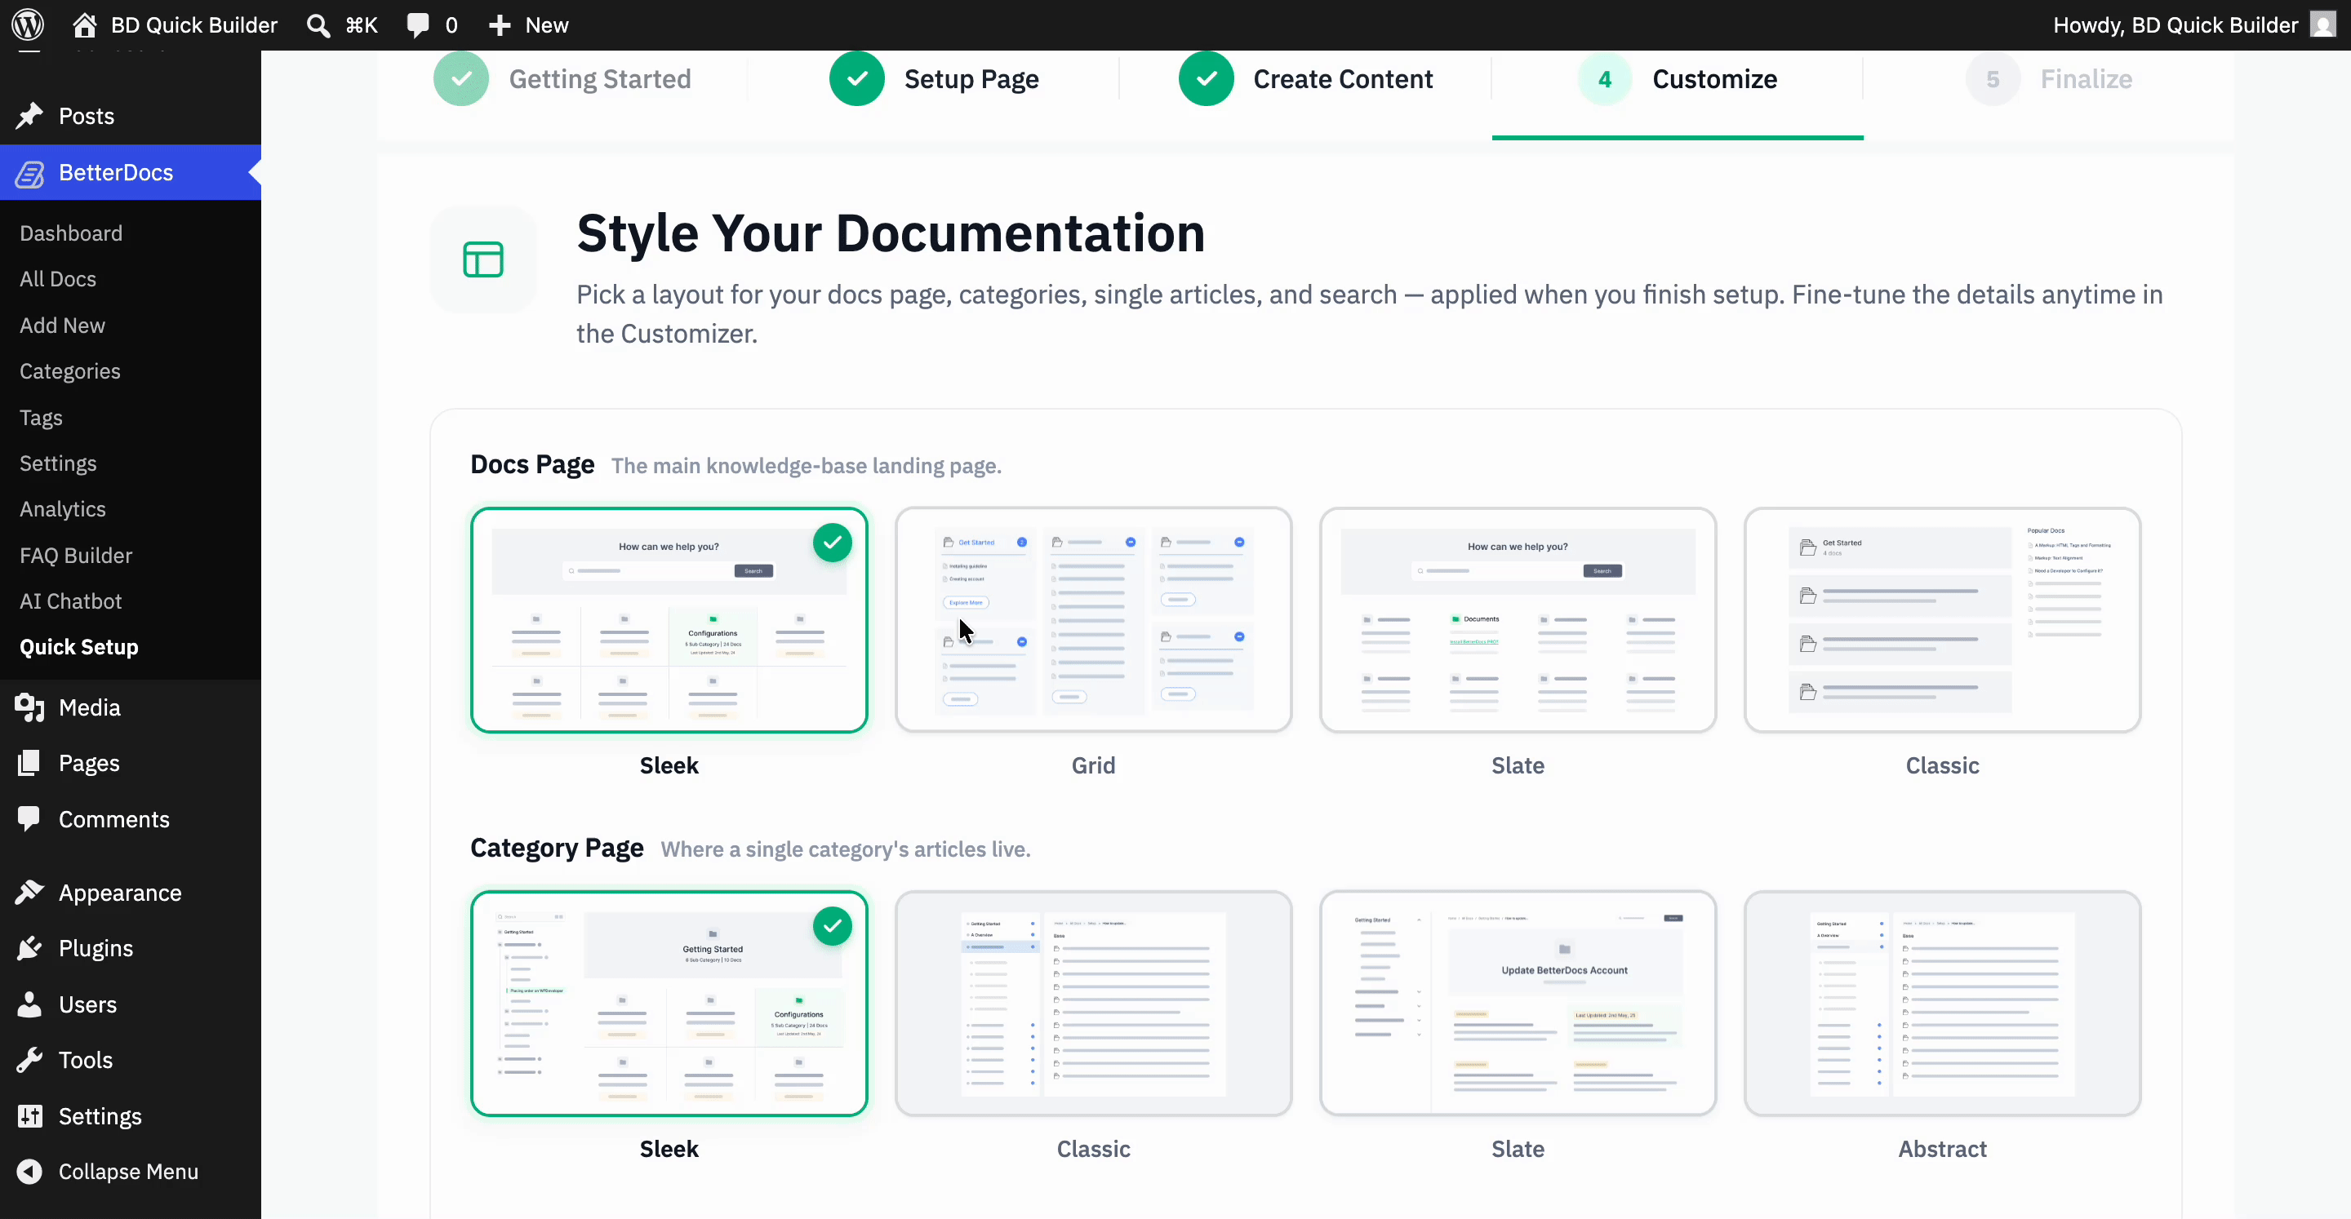Viewport: 2351px width, 1219px height.
Task: Open the Create Content wizard step
Action: 1306,79
